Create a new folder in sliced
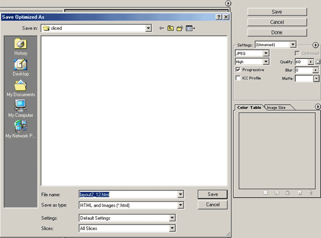The height and width of the screenshot is (238, 321). [180, 28]
